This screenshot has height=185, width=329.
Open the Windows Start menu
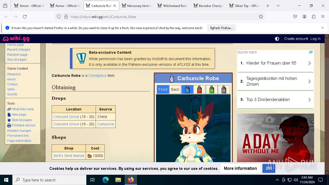click(x=6, y=180)
